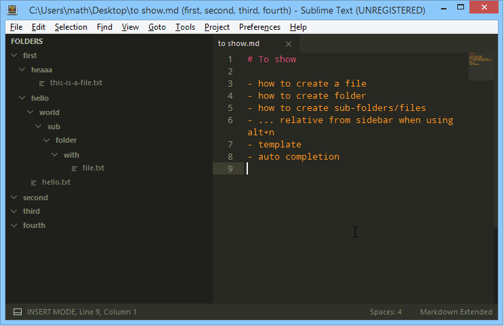The width and height of the screenshot is (504, 326).
Task: Click the file icon beside file.txt
Action: point(75,168)
